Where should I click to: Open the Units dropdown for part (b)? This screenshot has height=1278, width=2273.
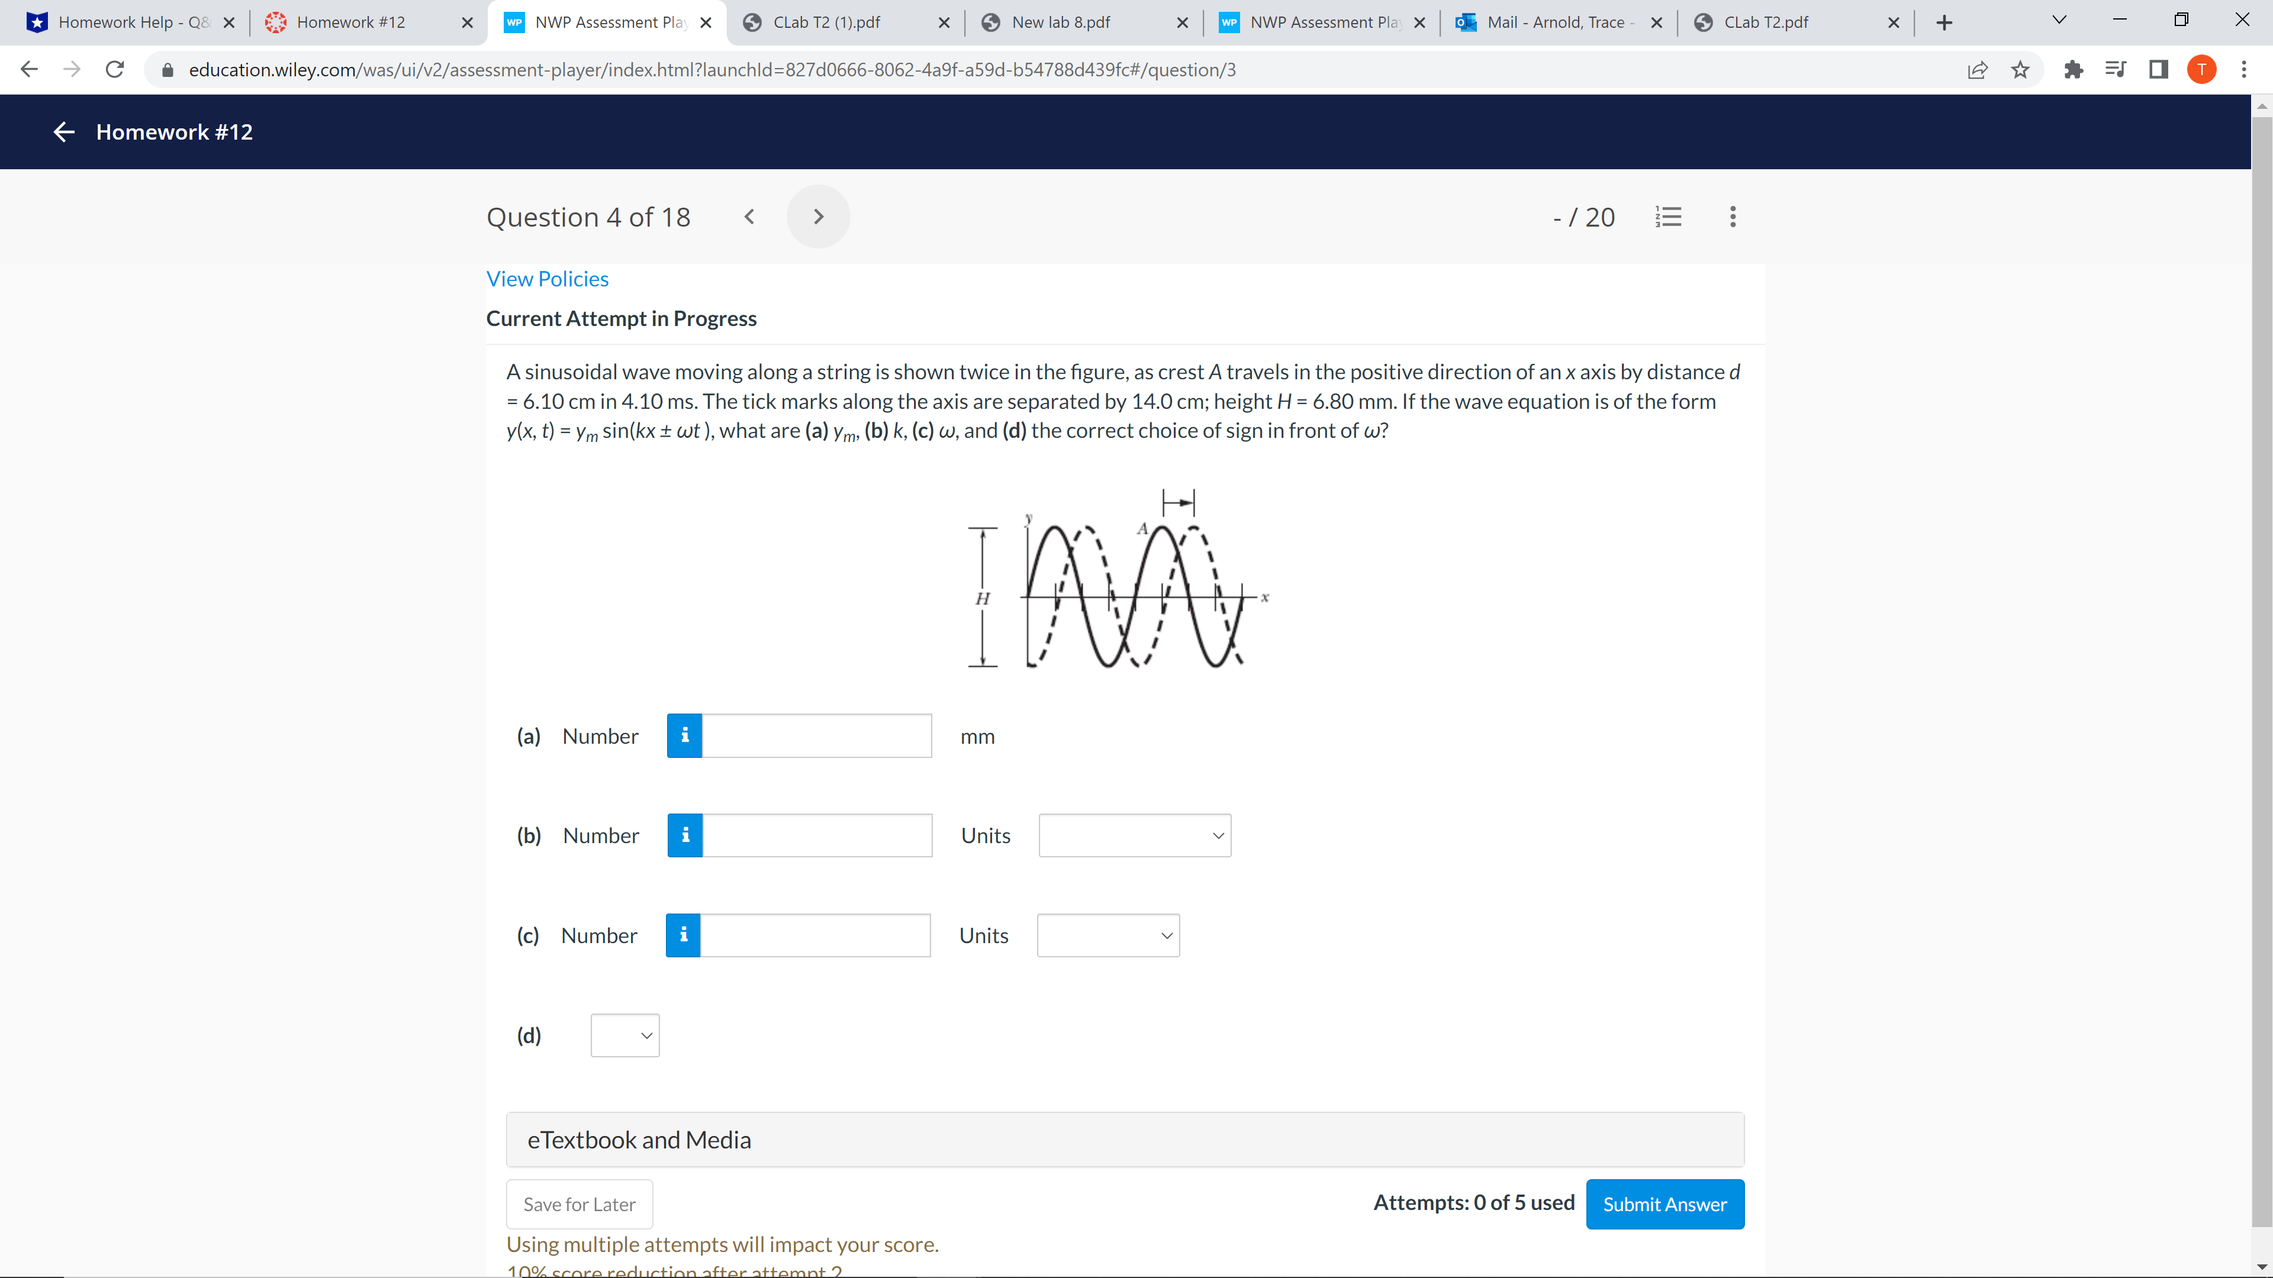click(1134, 835)
